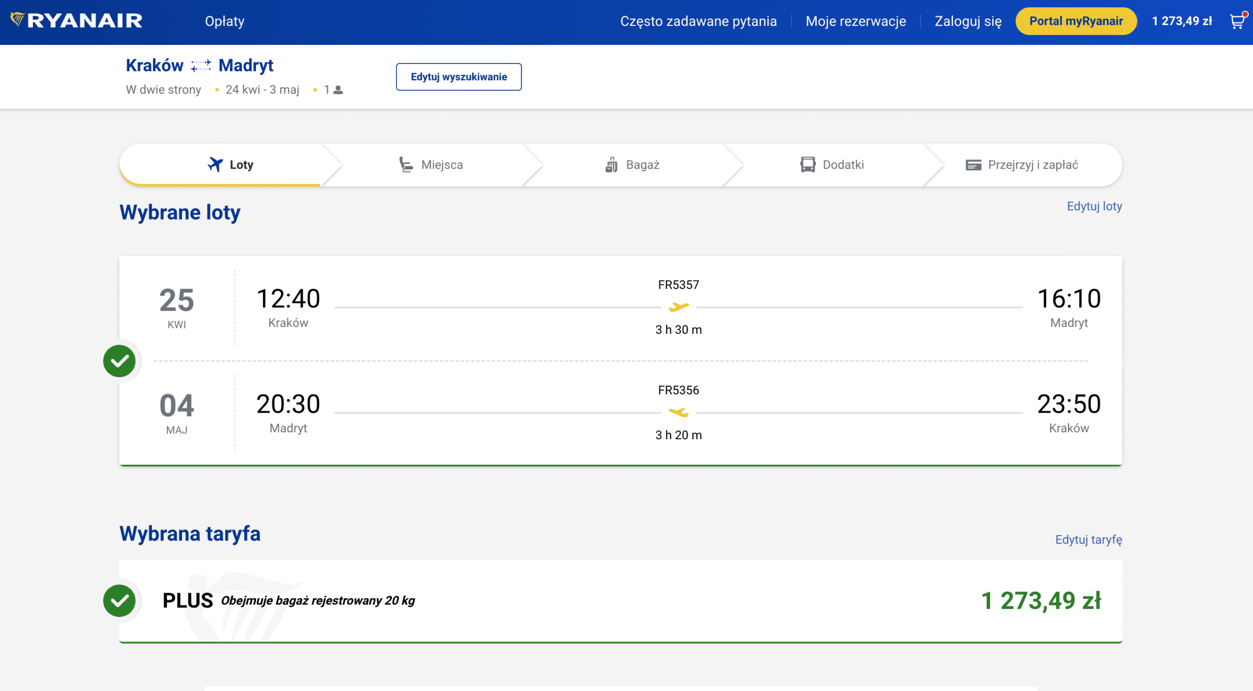Viewport: 1253px width, 691px height.
Task: Click the Edytuj taryfę link
Action: (x=1088, y=539)
